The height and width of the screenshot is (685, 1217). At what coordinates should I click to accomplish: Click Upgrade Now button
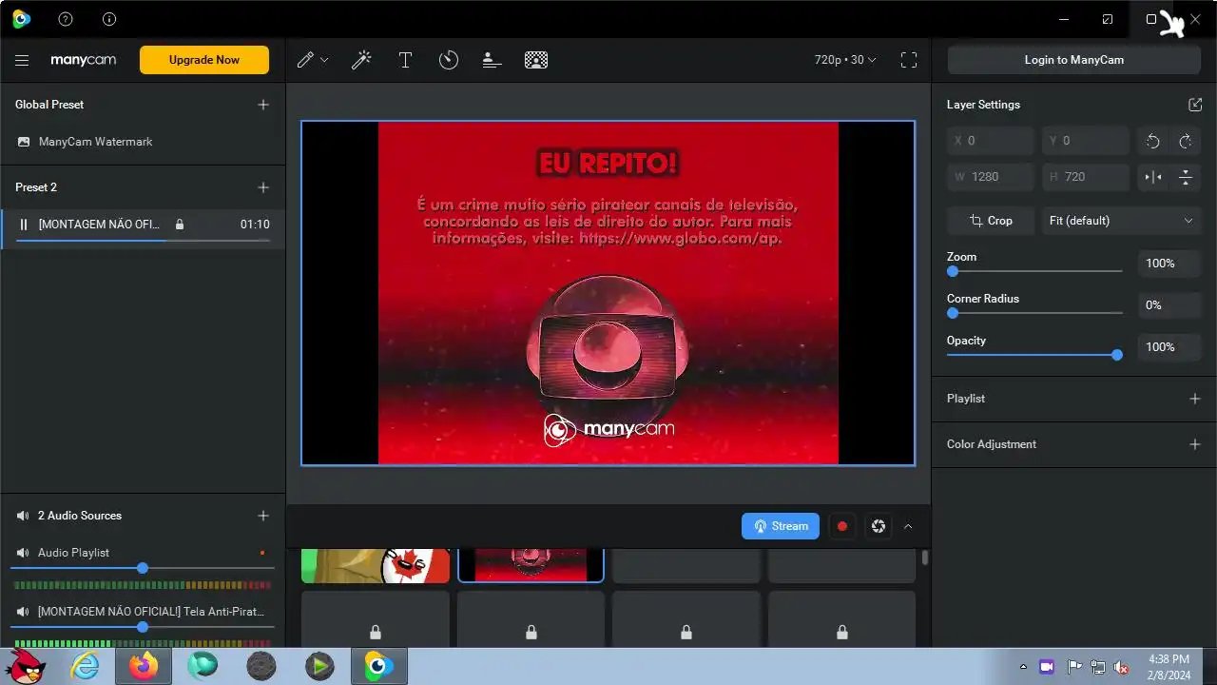coord(204,60)
